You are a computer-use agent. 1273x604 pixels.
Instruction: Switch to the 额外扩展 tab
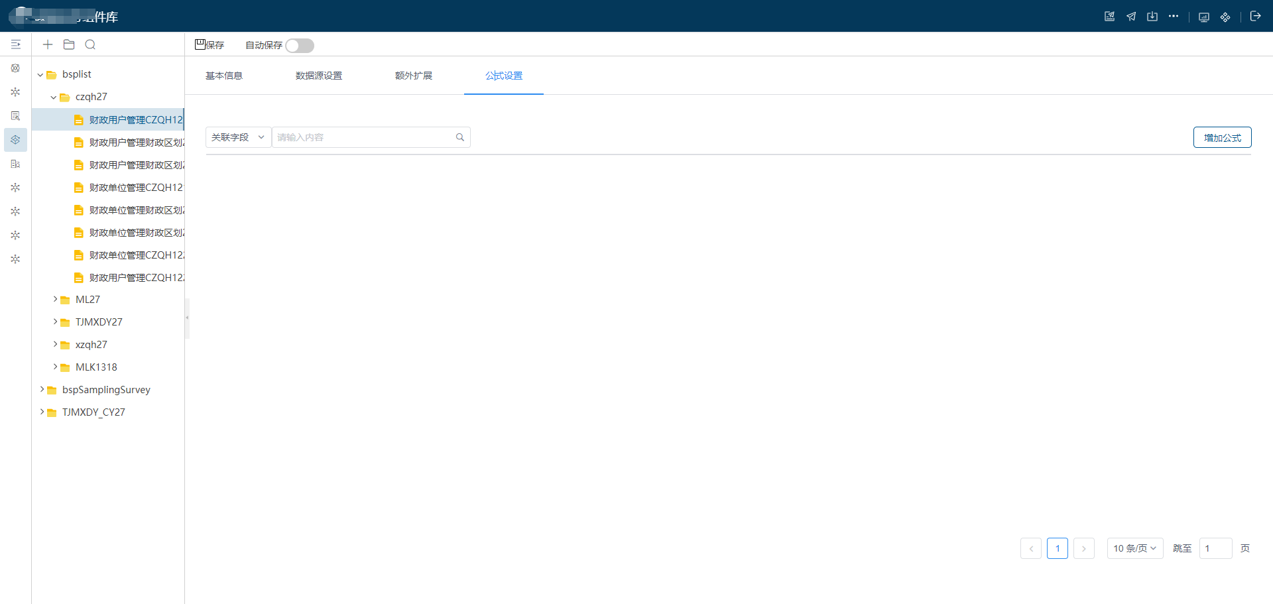(414, 76)
